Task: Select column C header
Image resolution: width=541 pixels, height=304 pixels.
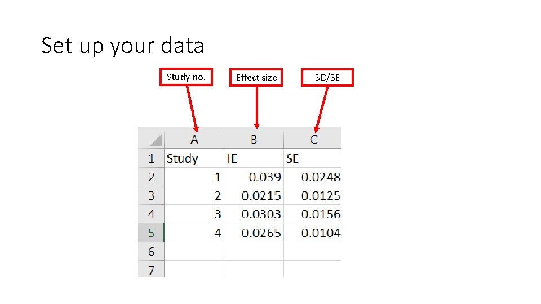Action: [313, 139]
